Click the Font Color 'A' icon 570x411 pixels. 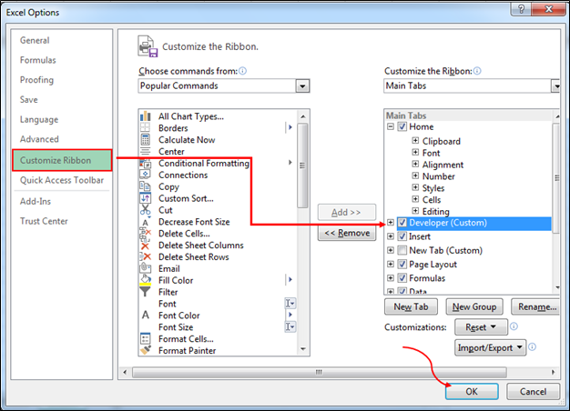tap(145, 315)
